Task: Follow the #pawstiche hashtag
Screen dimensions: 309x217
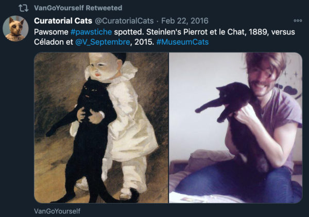Action: [x=91, y=32]
